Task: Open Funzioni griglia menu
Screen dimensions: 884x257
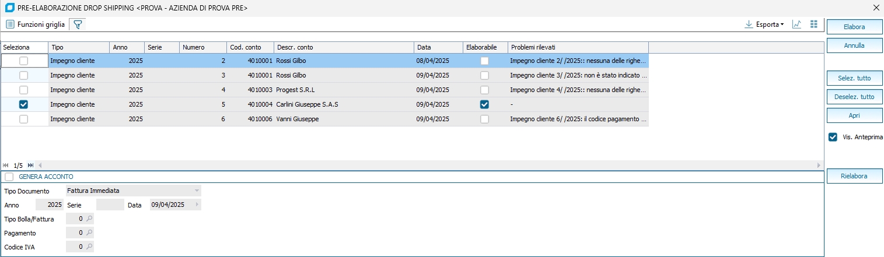Action: pyautogui.click(x=36, y=24)
